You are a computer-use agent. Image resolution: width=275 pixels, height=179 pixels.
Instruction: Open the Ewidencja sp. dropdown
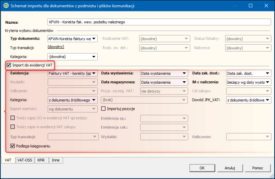point(164,118)
